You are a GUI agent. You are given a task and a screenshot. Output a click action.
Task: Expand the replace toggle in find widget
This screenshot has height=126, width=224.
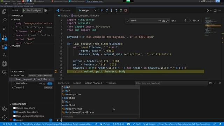coord(128,21)
